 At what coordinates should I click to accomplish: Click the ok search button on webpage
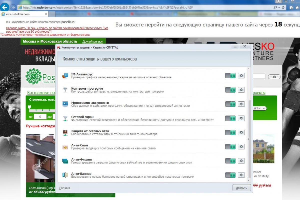pyautogui.click(x=274, y=77)
